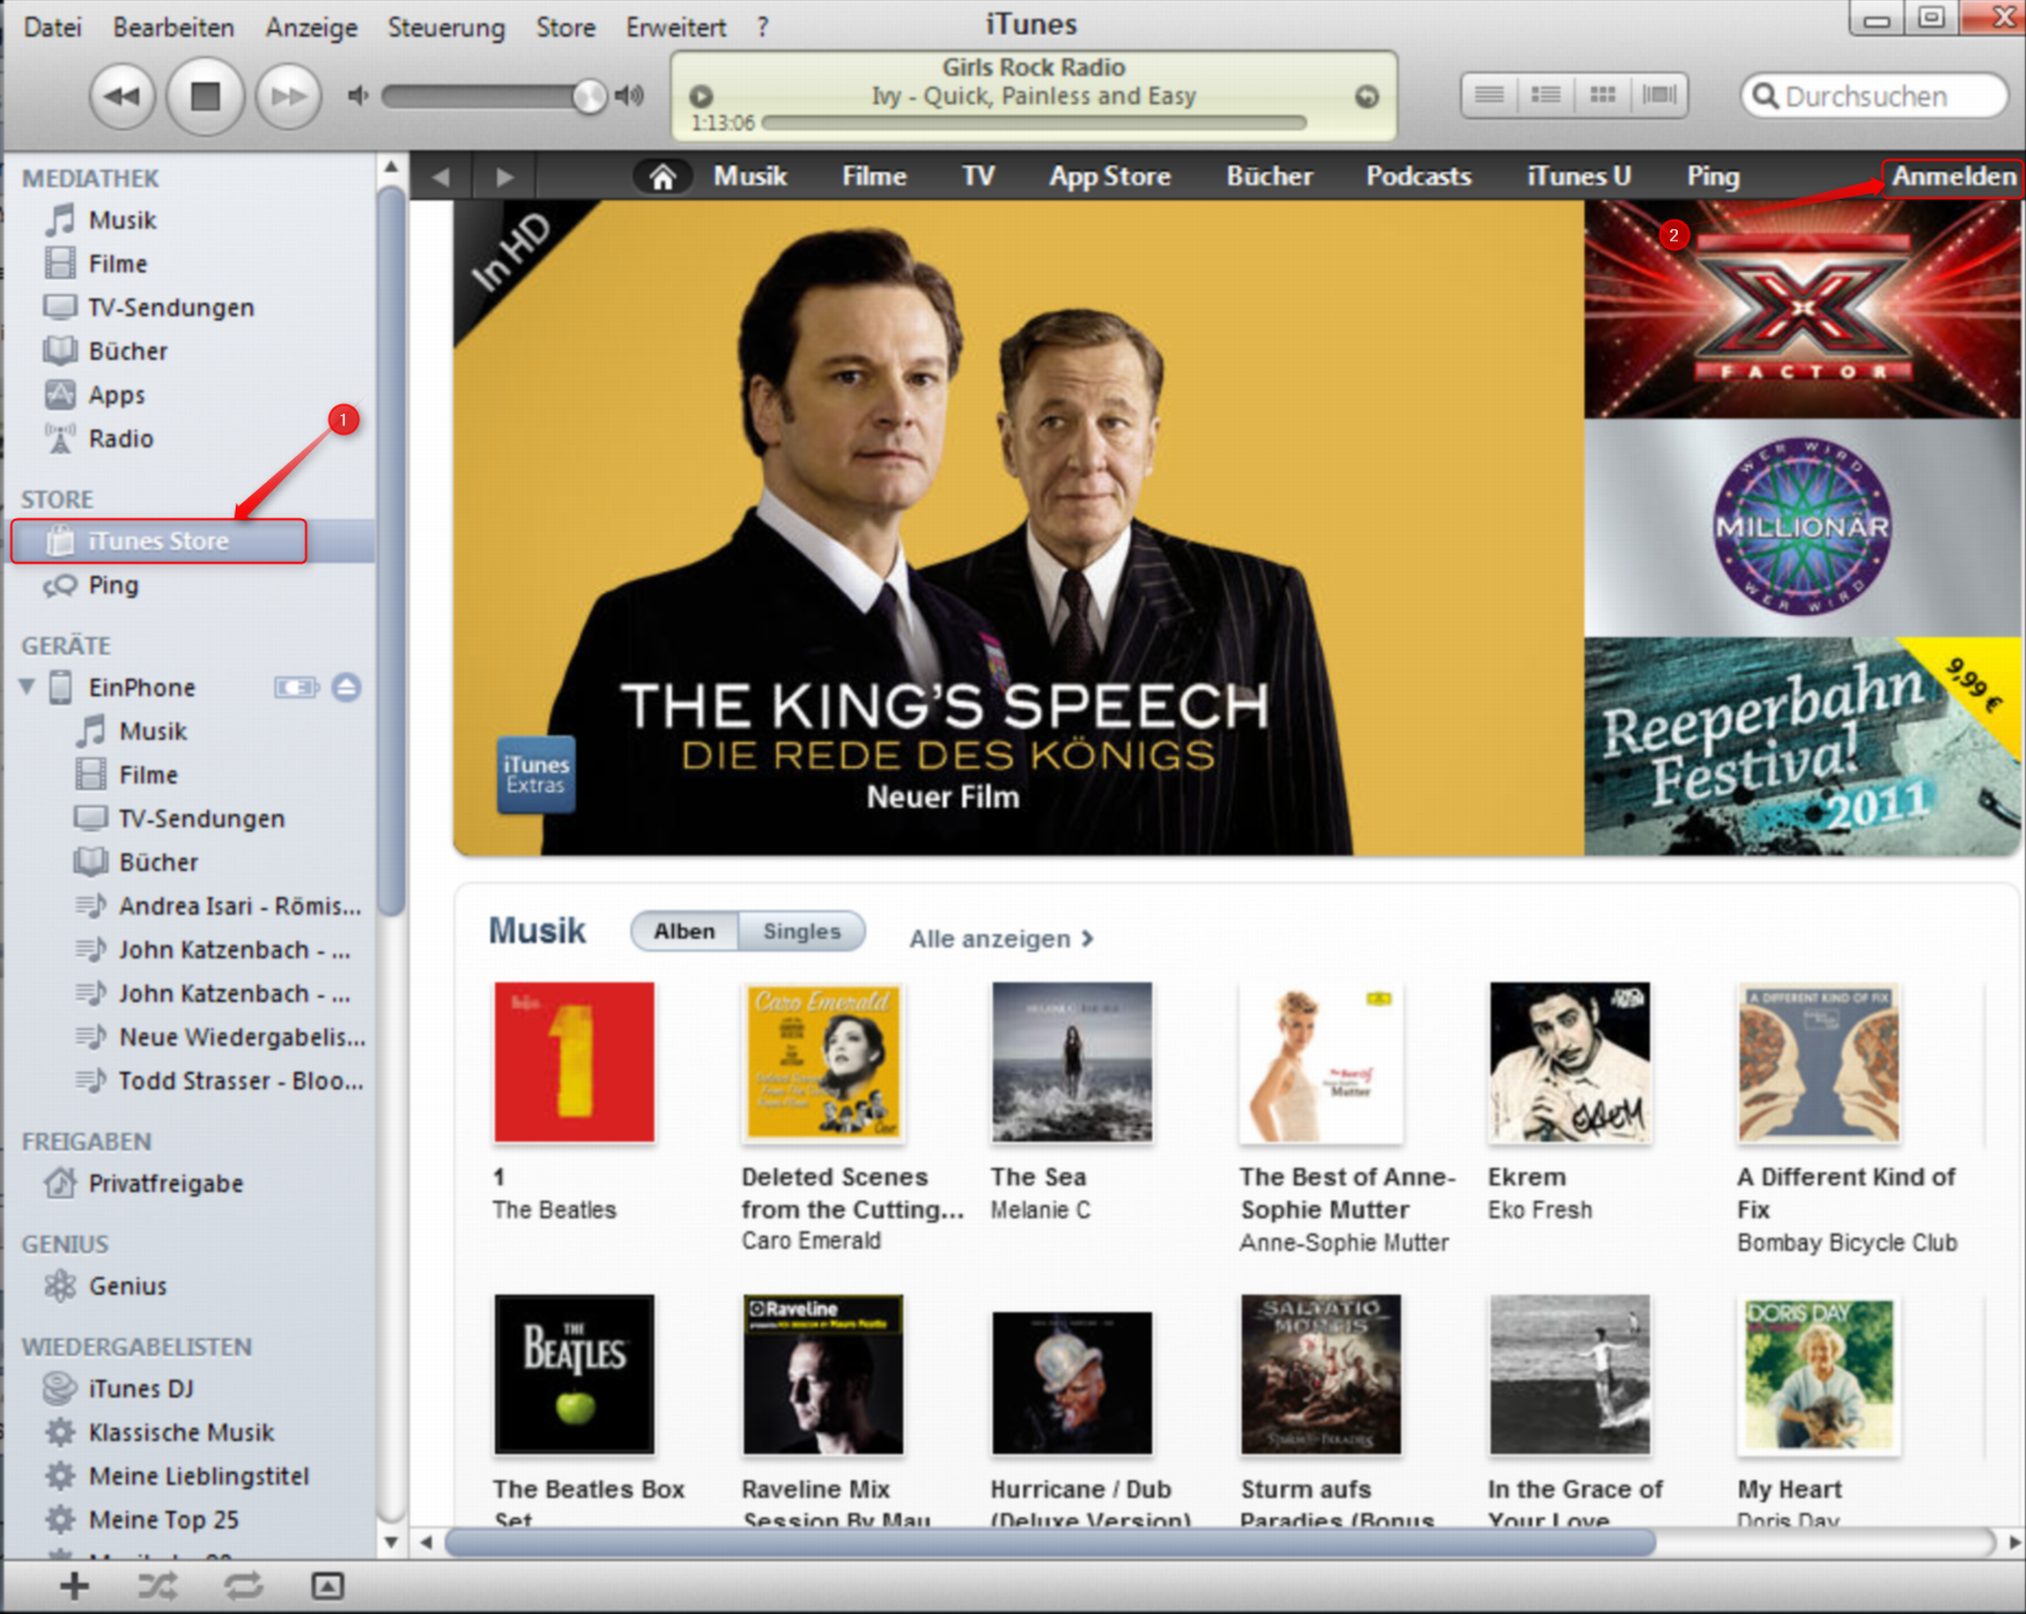Skip to next track button

289,96
